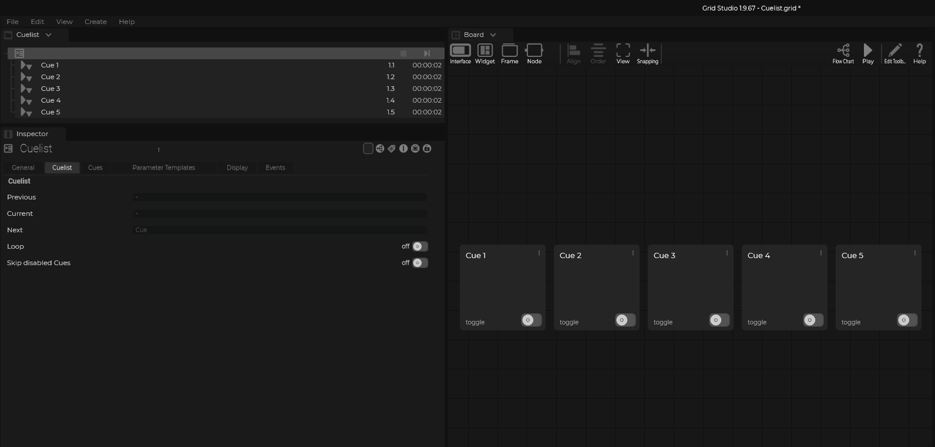Select the Widget tool in Board toolbar
935x447 pixels.
point(485,53)
